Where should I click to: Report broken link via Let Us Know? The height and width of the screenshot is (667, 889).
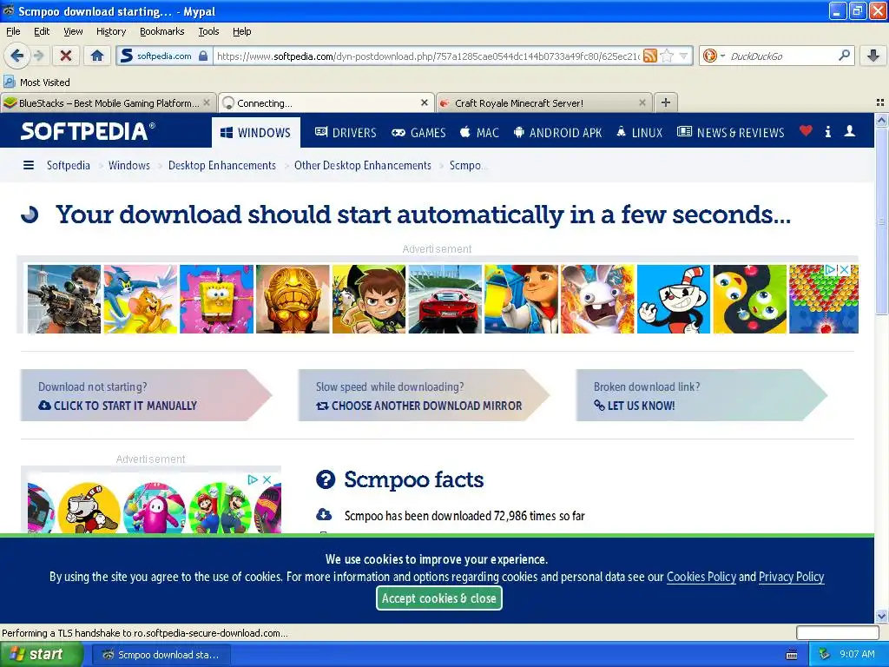[x=701, y=395]
